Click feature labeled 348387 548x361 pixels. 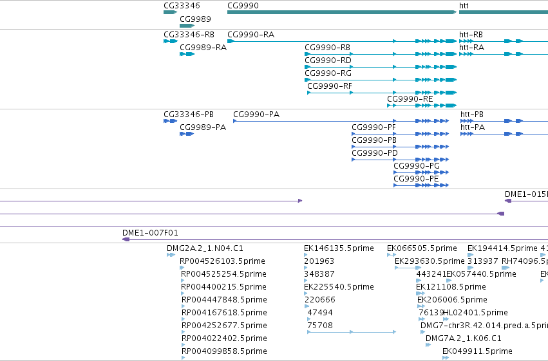tap(306, 281)
